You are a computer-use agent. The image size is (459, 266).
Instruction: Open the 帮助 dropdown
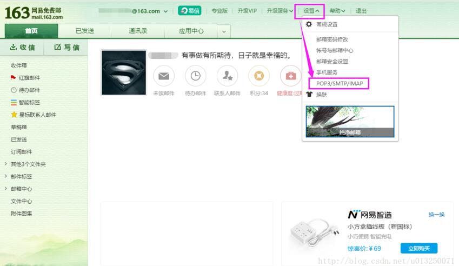click(337, 11)
